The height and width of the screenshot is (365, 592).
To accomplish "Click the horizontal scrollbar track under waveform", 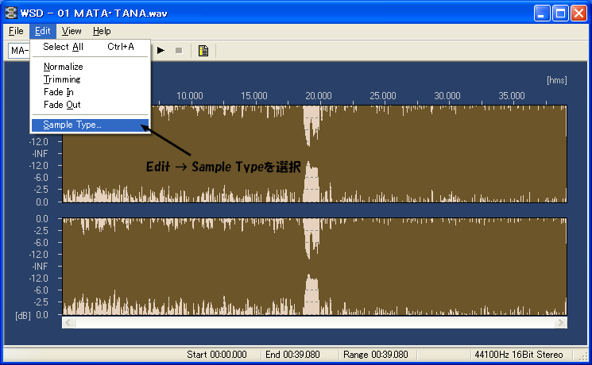I will [315, 322].
